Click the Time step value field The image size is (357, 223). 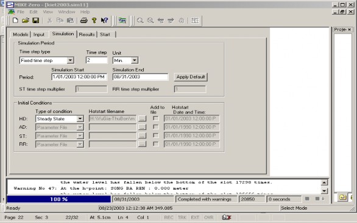pos(96,60)
